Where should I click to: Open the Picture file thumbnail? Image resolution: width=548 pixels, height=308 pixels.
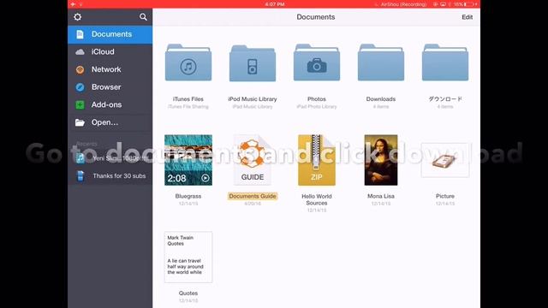point(445,160)
